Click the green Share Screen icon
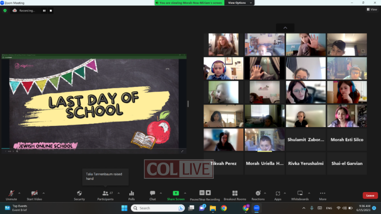 (176, 194)
